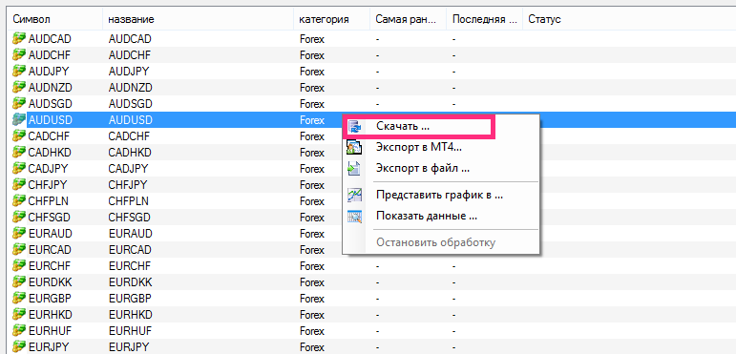
Task: Select the EURDKK symbol text
Action: coord(50,282)
